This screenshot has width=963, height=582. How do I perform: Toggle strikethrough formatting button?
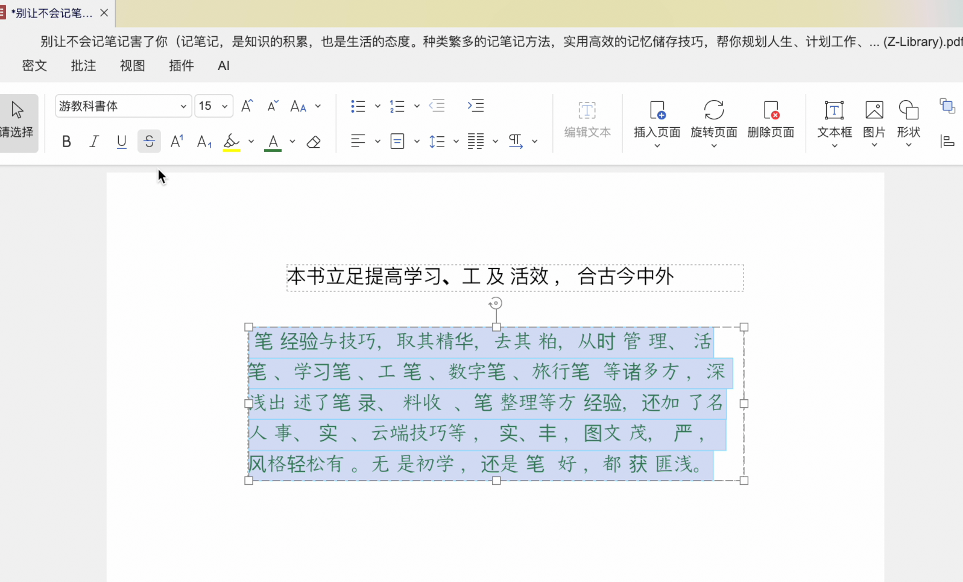(149, 142)
